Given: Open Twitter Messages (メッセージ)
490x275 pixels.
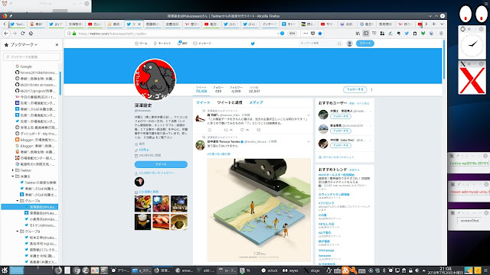Looking at the screenshot, I should pyautogui.click(x=202, y=44).
